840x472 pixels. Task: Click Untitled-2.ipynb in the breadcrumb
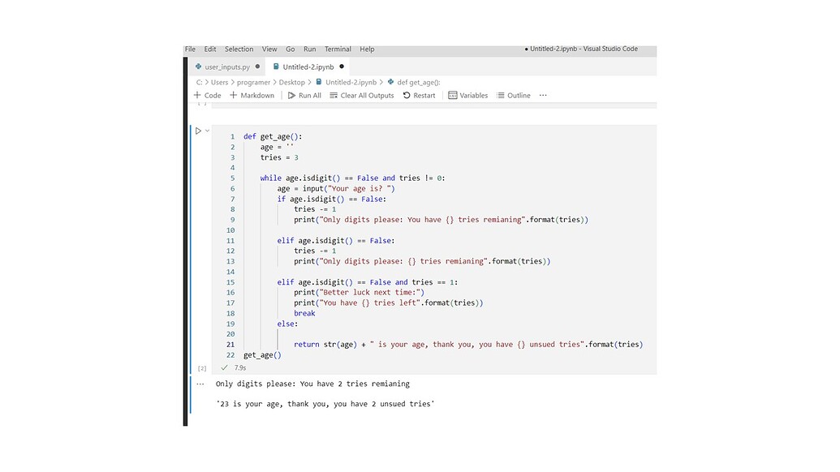351,83
